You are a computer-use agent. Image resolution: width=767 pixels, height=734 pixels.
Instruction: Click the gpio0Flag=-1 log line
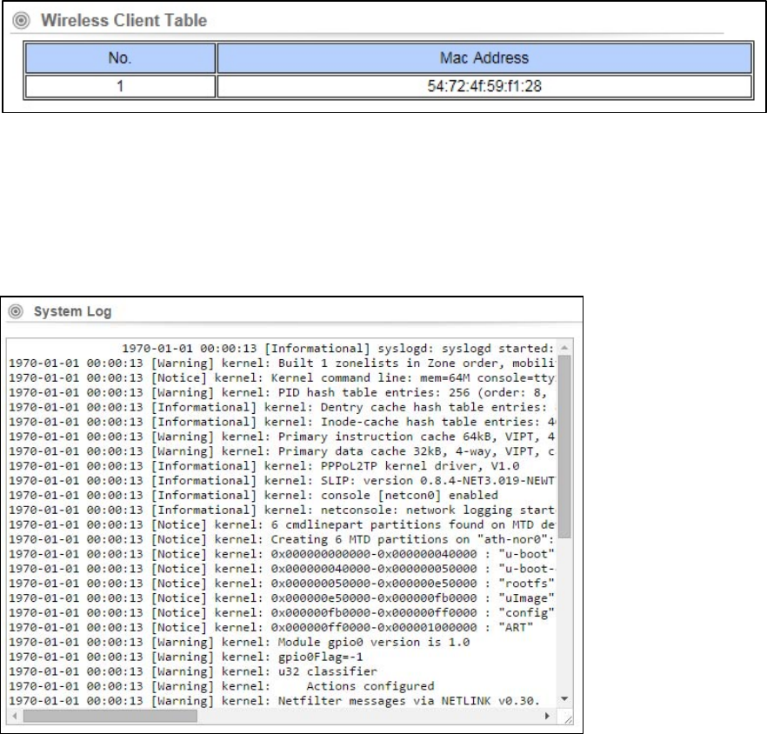tap(186, 657)
